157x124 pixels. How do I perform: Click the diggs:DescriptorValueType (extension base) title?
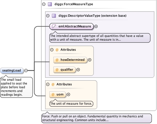click(x=92, y=16)
